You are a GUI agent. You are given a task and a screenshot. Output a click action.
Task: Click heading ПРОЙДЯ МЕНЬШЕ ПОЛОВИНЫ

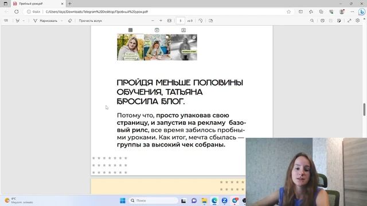pyautogui.click(x=179, y=82)
